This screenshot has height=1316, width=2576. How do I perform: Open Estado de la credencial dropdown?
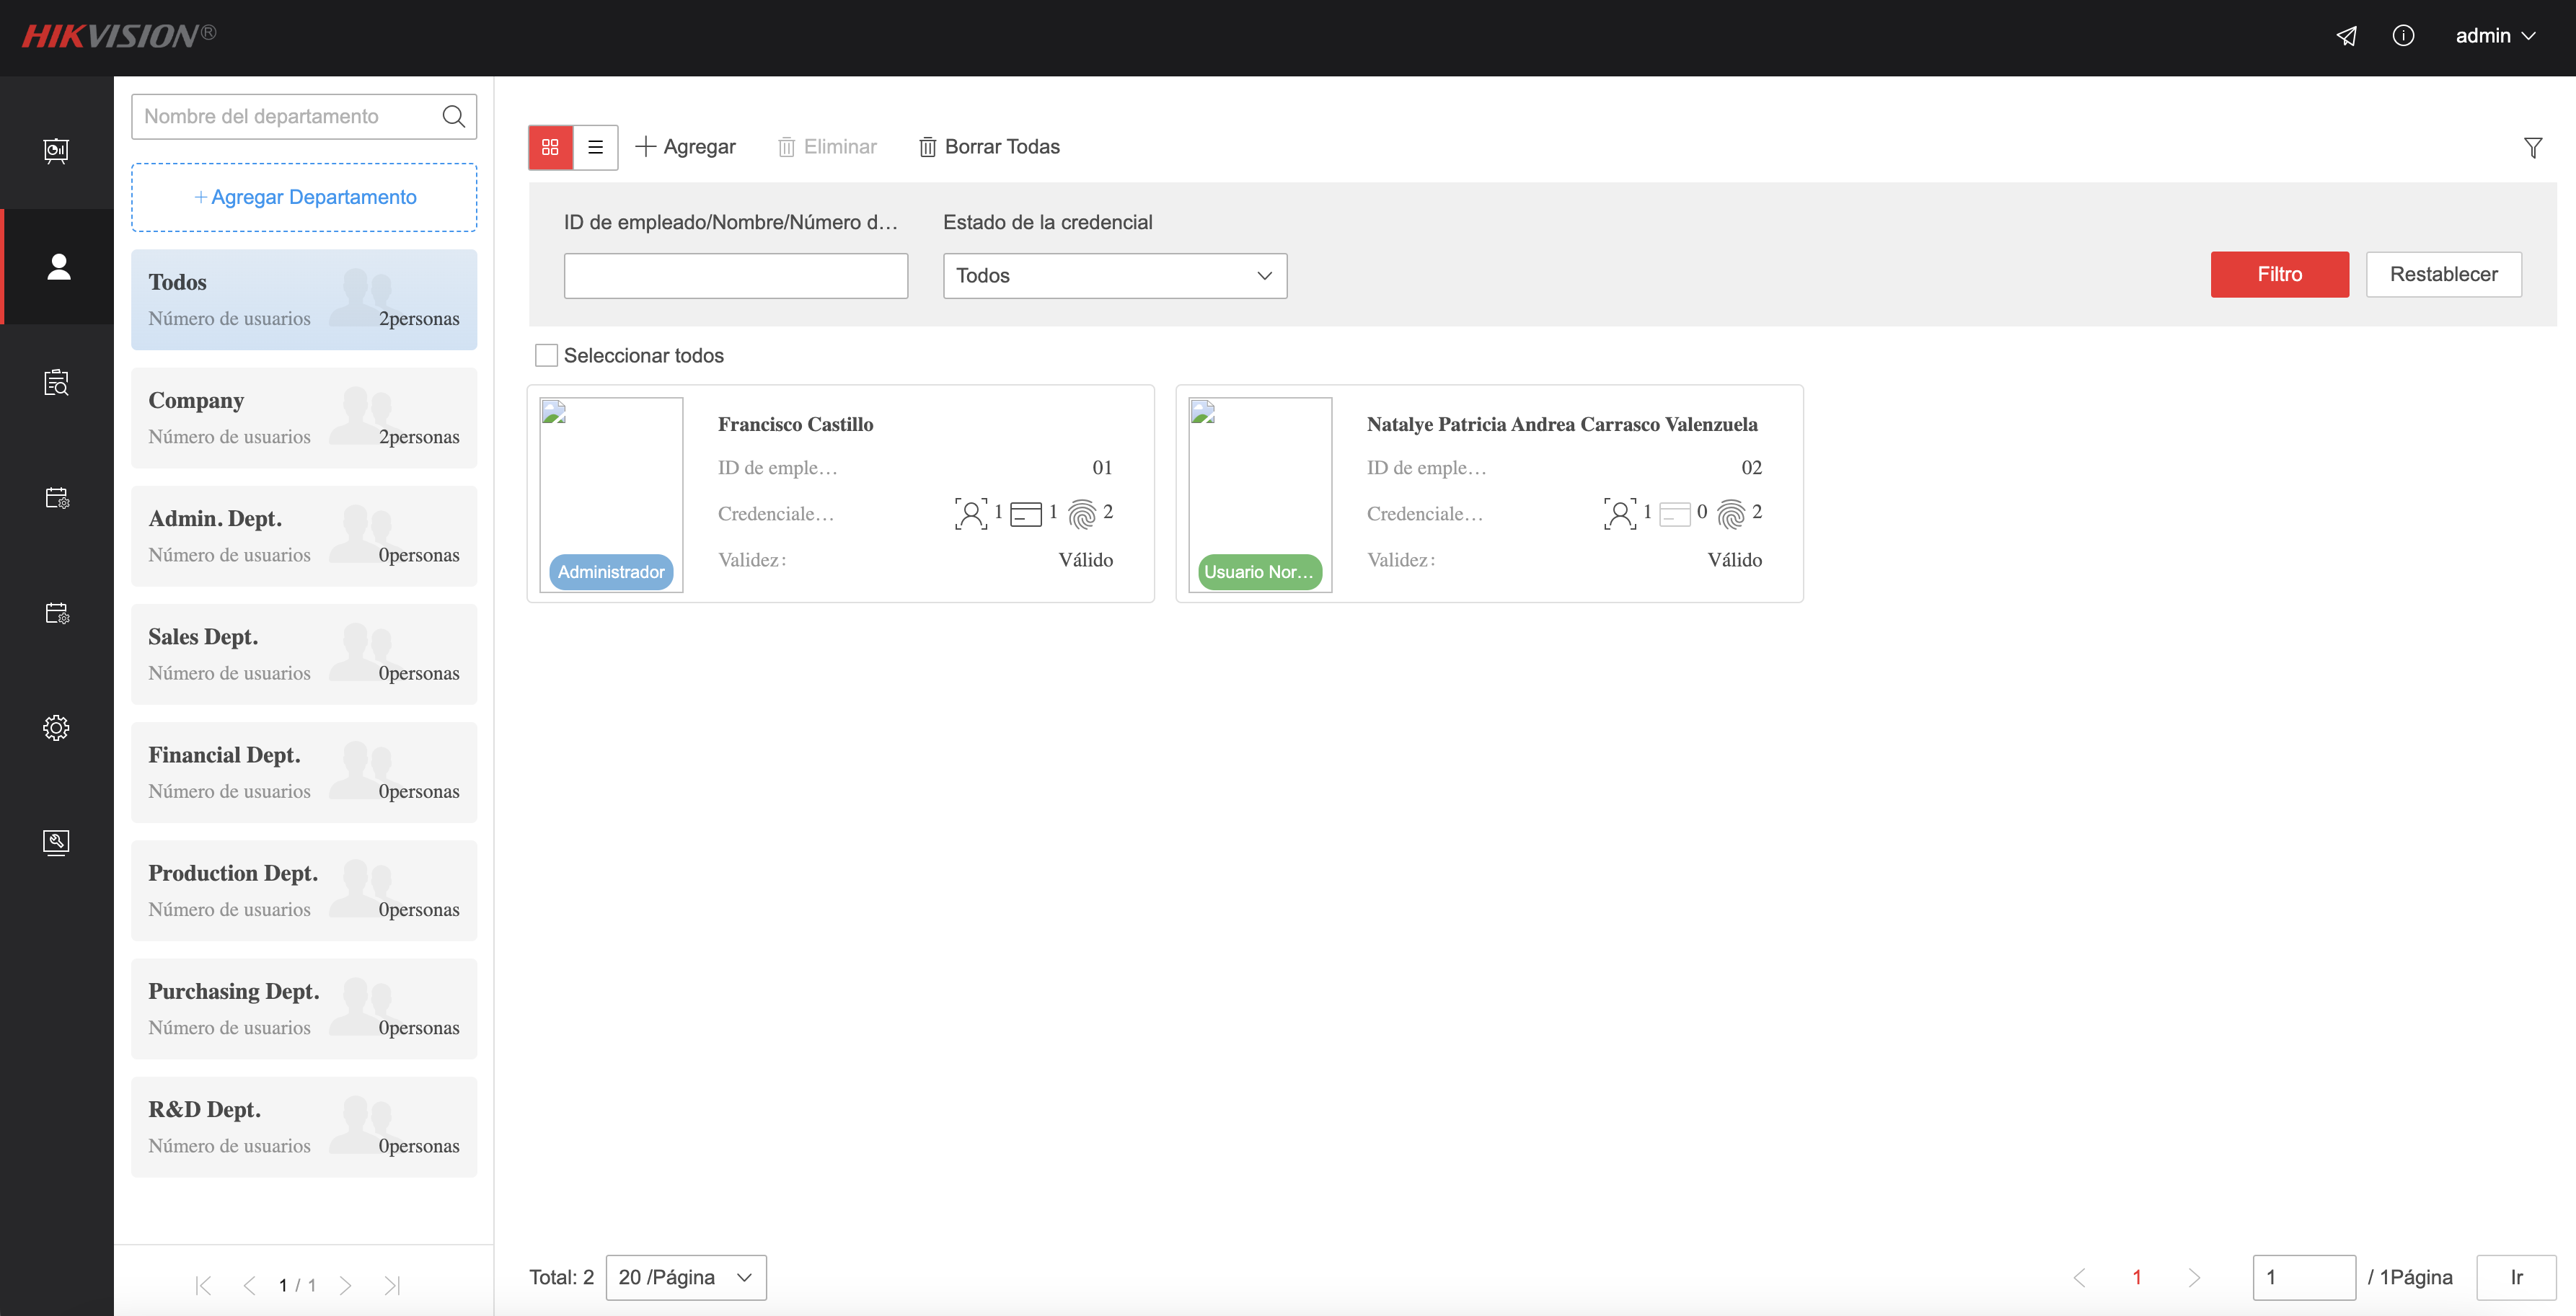click(1115, 276)
